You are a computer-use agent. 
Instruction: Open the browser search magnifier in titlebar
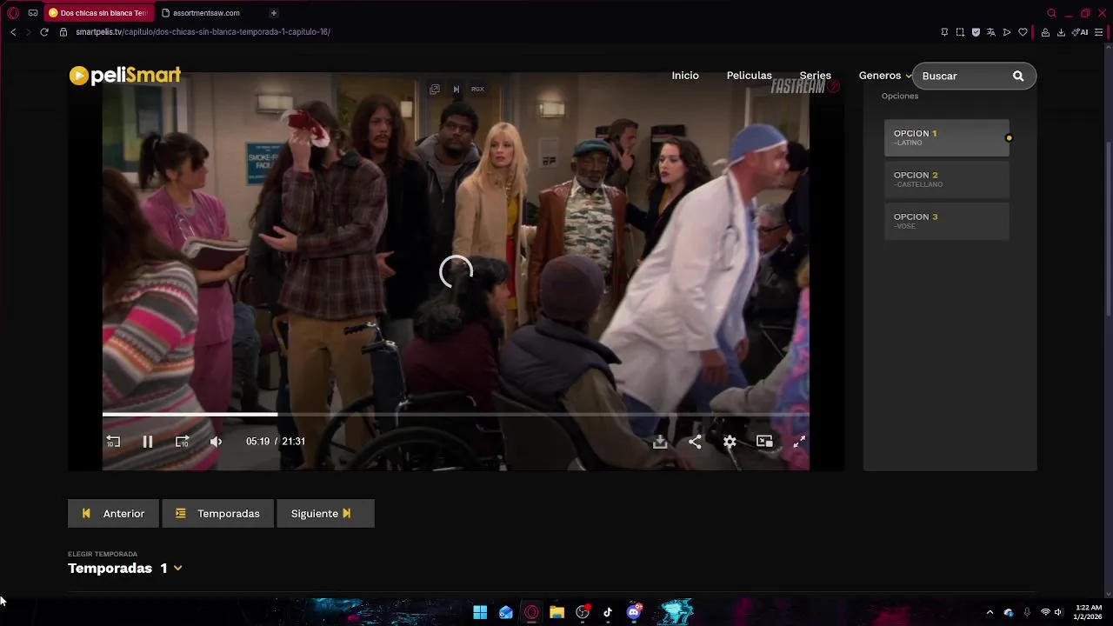1051,13
